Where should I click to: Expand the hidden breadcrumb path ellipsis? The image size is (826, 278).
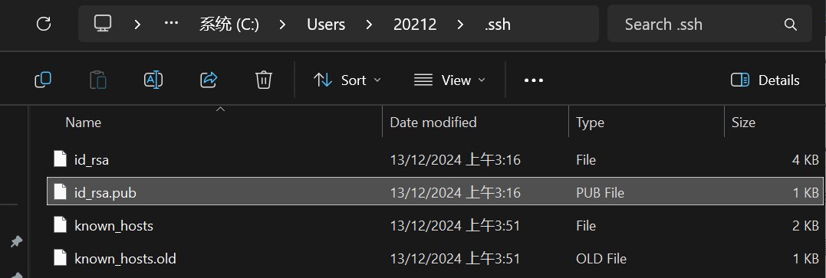click(171, 24)
